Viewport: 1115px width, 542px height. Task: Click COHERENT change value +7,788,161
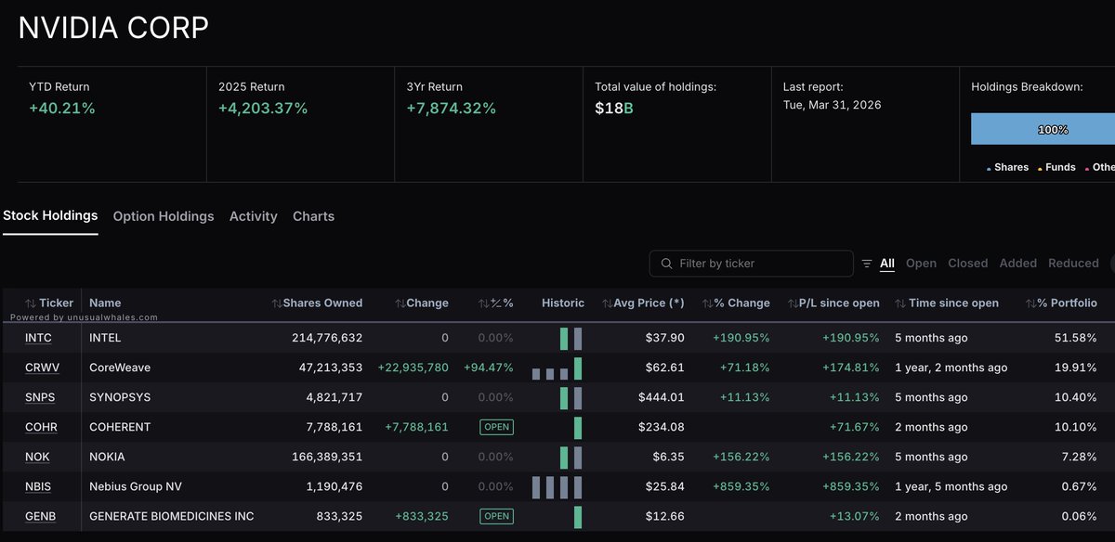416,428
